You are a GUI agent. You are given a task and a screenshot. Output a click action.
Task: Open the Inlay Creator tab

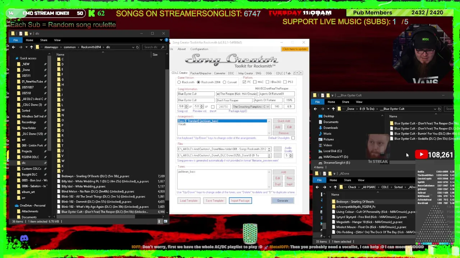(245, 73)
